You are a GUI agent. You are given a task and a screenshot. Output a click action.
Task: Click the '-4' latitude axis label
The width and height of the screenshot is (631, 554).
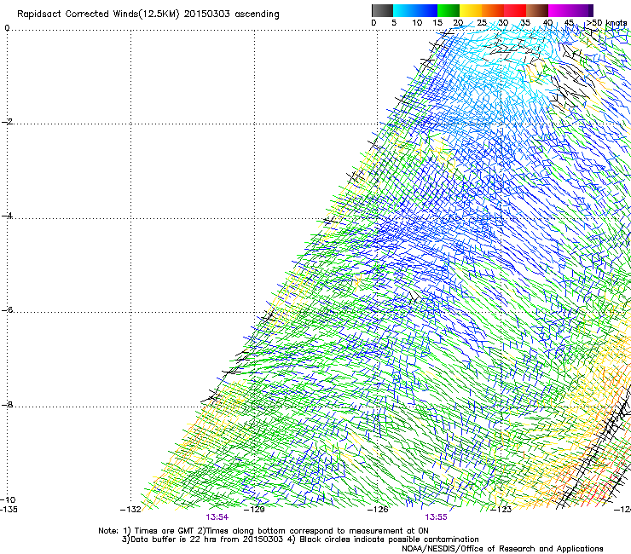[7, 216]
